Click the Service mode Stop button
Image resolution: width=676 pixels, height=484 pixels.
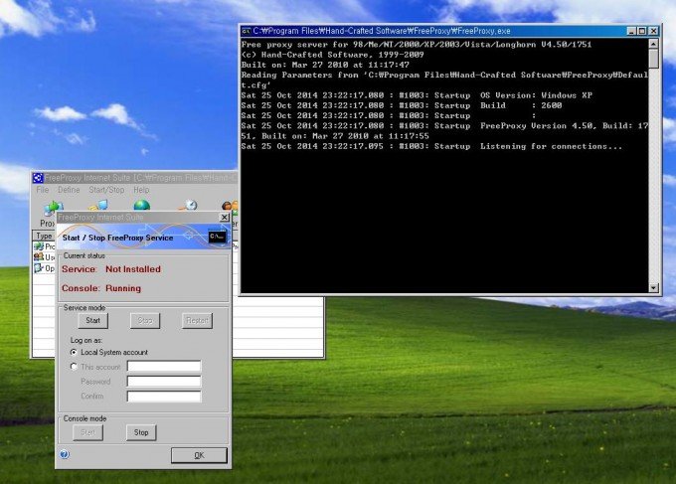tap(145, 321)
